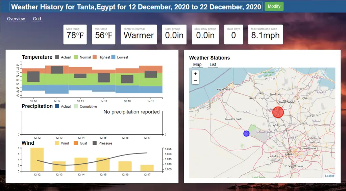Click the Pressure legend swatch in Wind chart

[95, 143]
